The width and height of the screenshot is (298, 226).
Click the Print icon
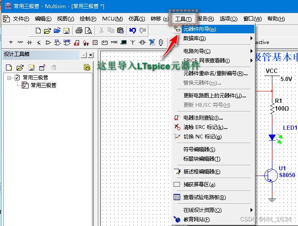pyautogui.click(x=79, y=30)
